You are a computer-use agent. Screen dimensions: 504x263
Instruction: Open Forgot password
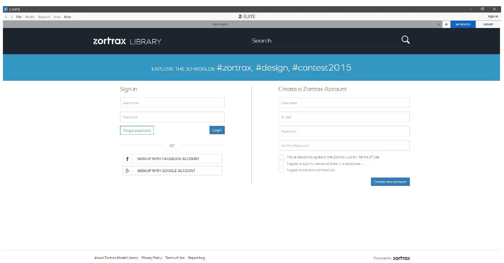(137, 130)
